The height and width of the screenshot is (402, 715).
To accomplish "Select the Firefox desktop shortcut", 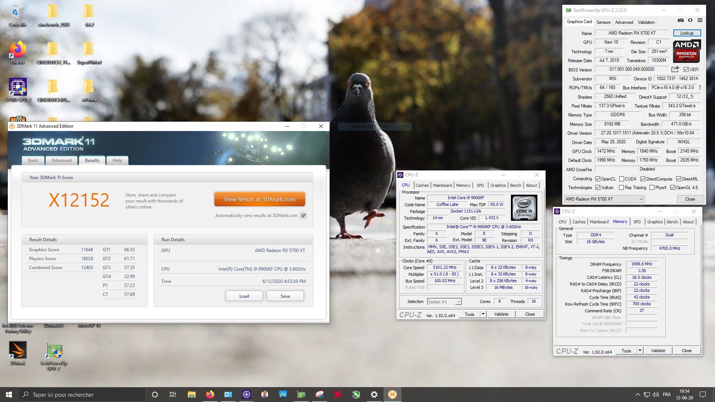I will point(18,53).
